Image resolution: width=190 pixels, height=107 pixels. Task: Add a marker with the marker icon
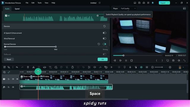pyautogui.click(x=125, y=67)
